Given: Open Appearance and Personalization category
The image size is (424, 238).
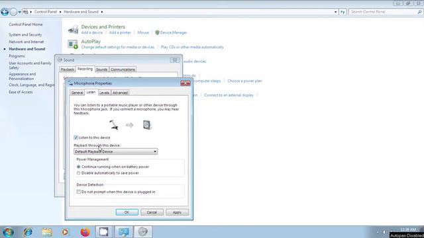Looking at the screenshot, I should [x=22, y=77].
